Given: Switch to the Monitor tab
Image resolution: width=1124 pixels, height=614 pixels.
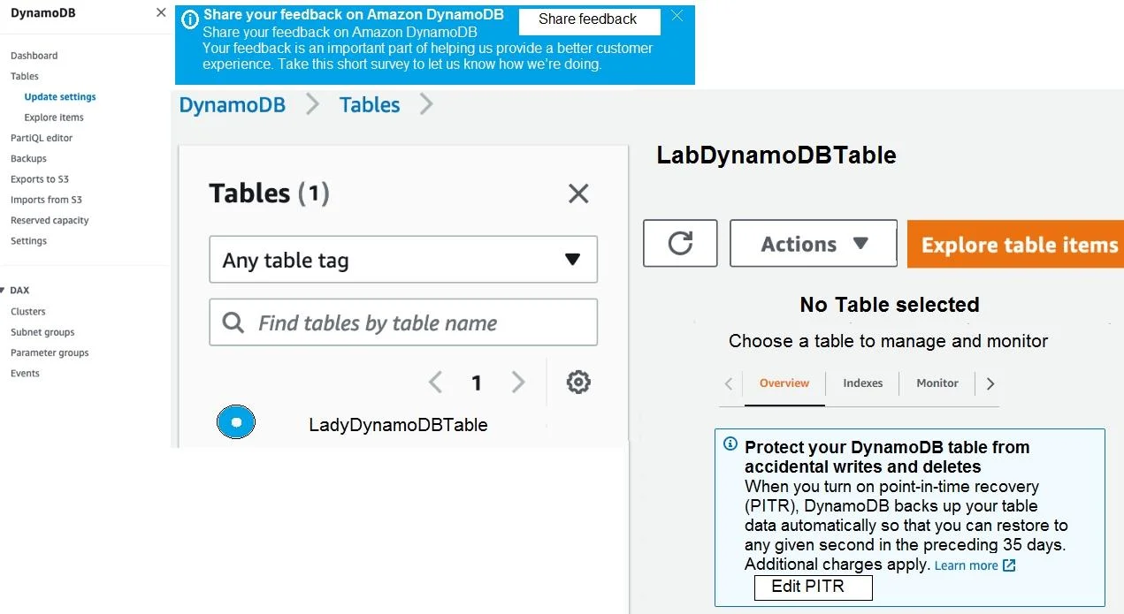Looking at the screenshot, I should pos(937,383).
